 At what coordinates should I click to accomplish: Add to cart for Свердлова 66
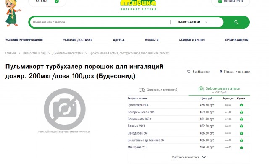242,133
